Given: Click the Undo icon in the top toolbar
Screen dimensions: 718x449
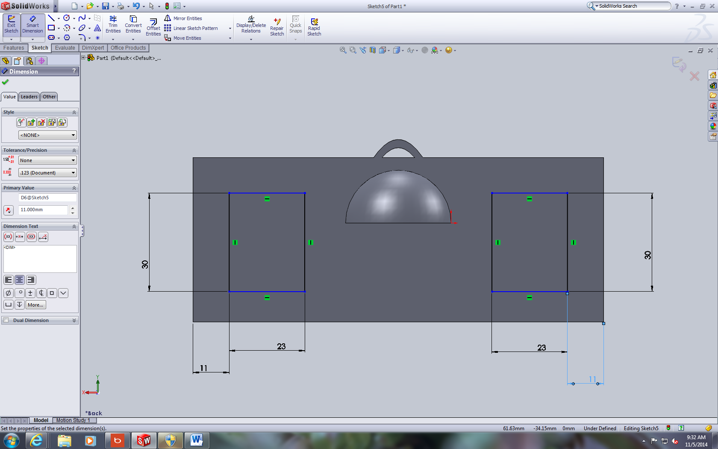Looking at the screenshot, I should click(136, 6).
